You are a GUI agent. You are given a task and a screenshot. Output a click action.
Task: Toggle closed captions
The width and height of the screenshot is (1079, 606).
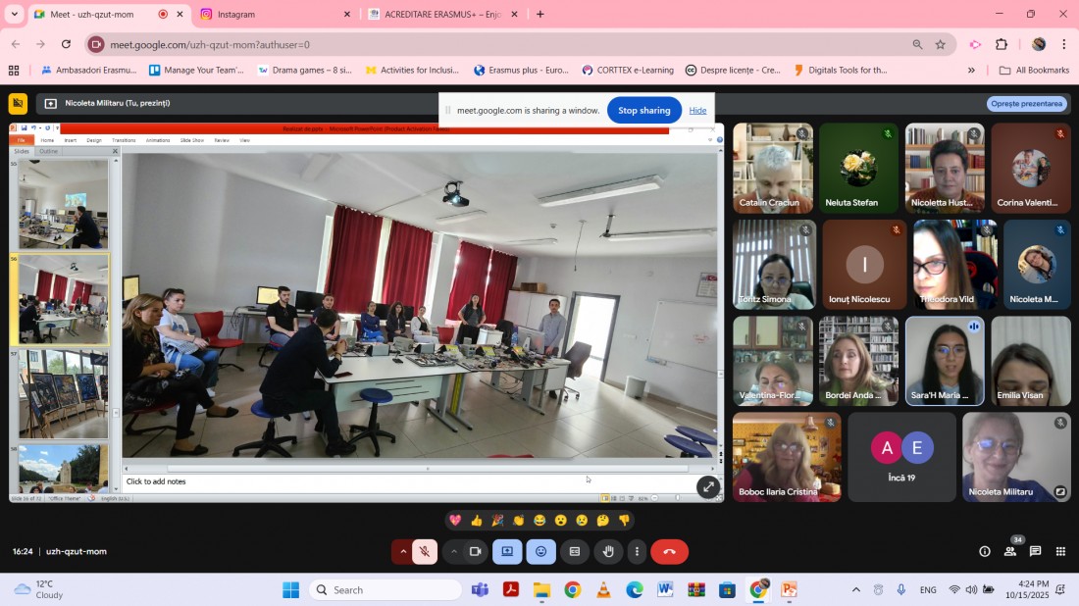click(x=575, y=552)
